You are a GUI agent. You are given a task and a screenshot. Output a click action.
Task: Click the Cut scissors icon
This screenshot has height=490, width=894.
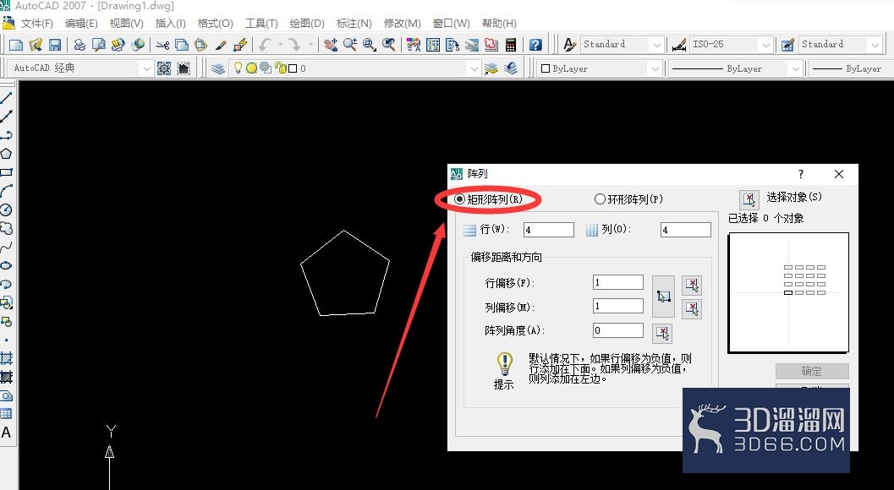(x=162, y=45)
